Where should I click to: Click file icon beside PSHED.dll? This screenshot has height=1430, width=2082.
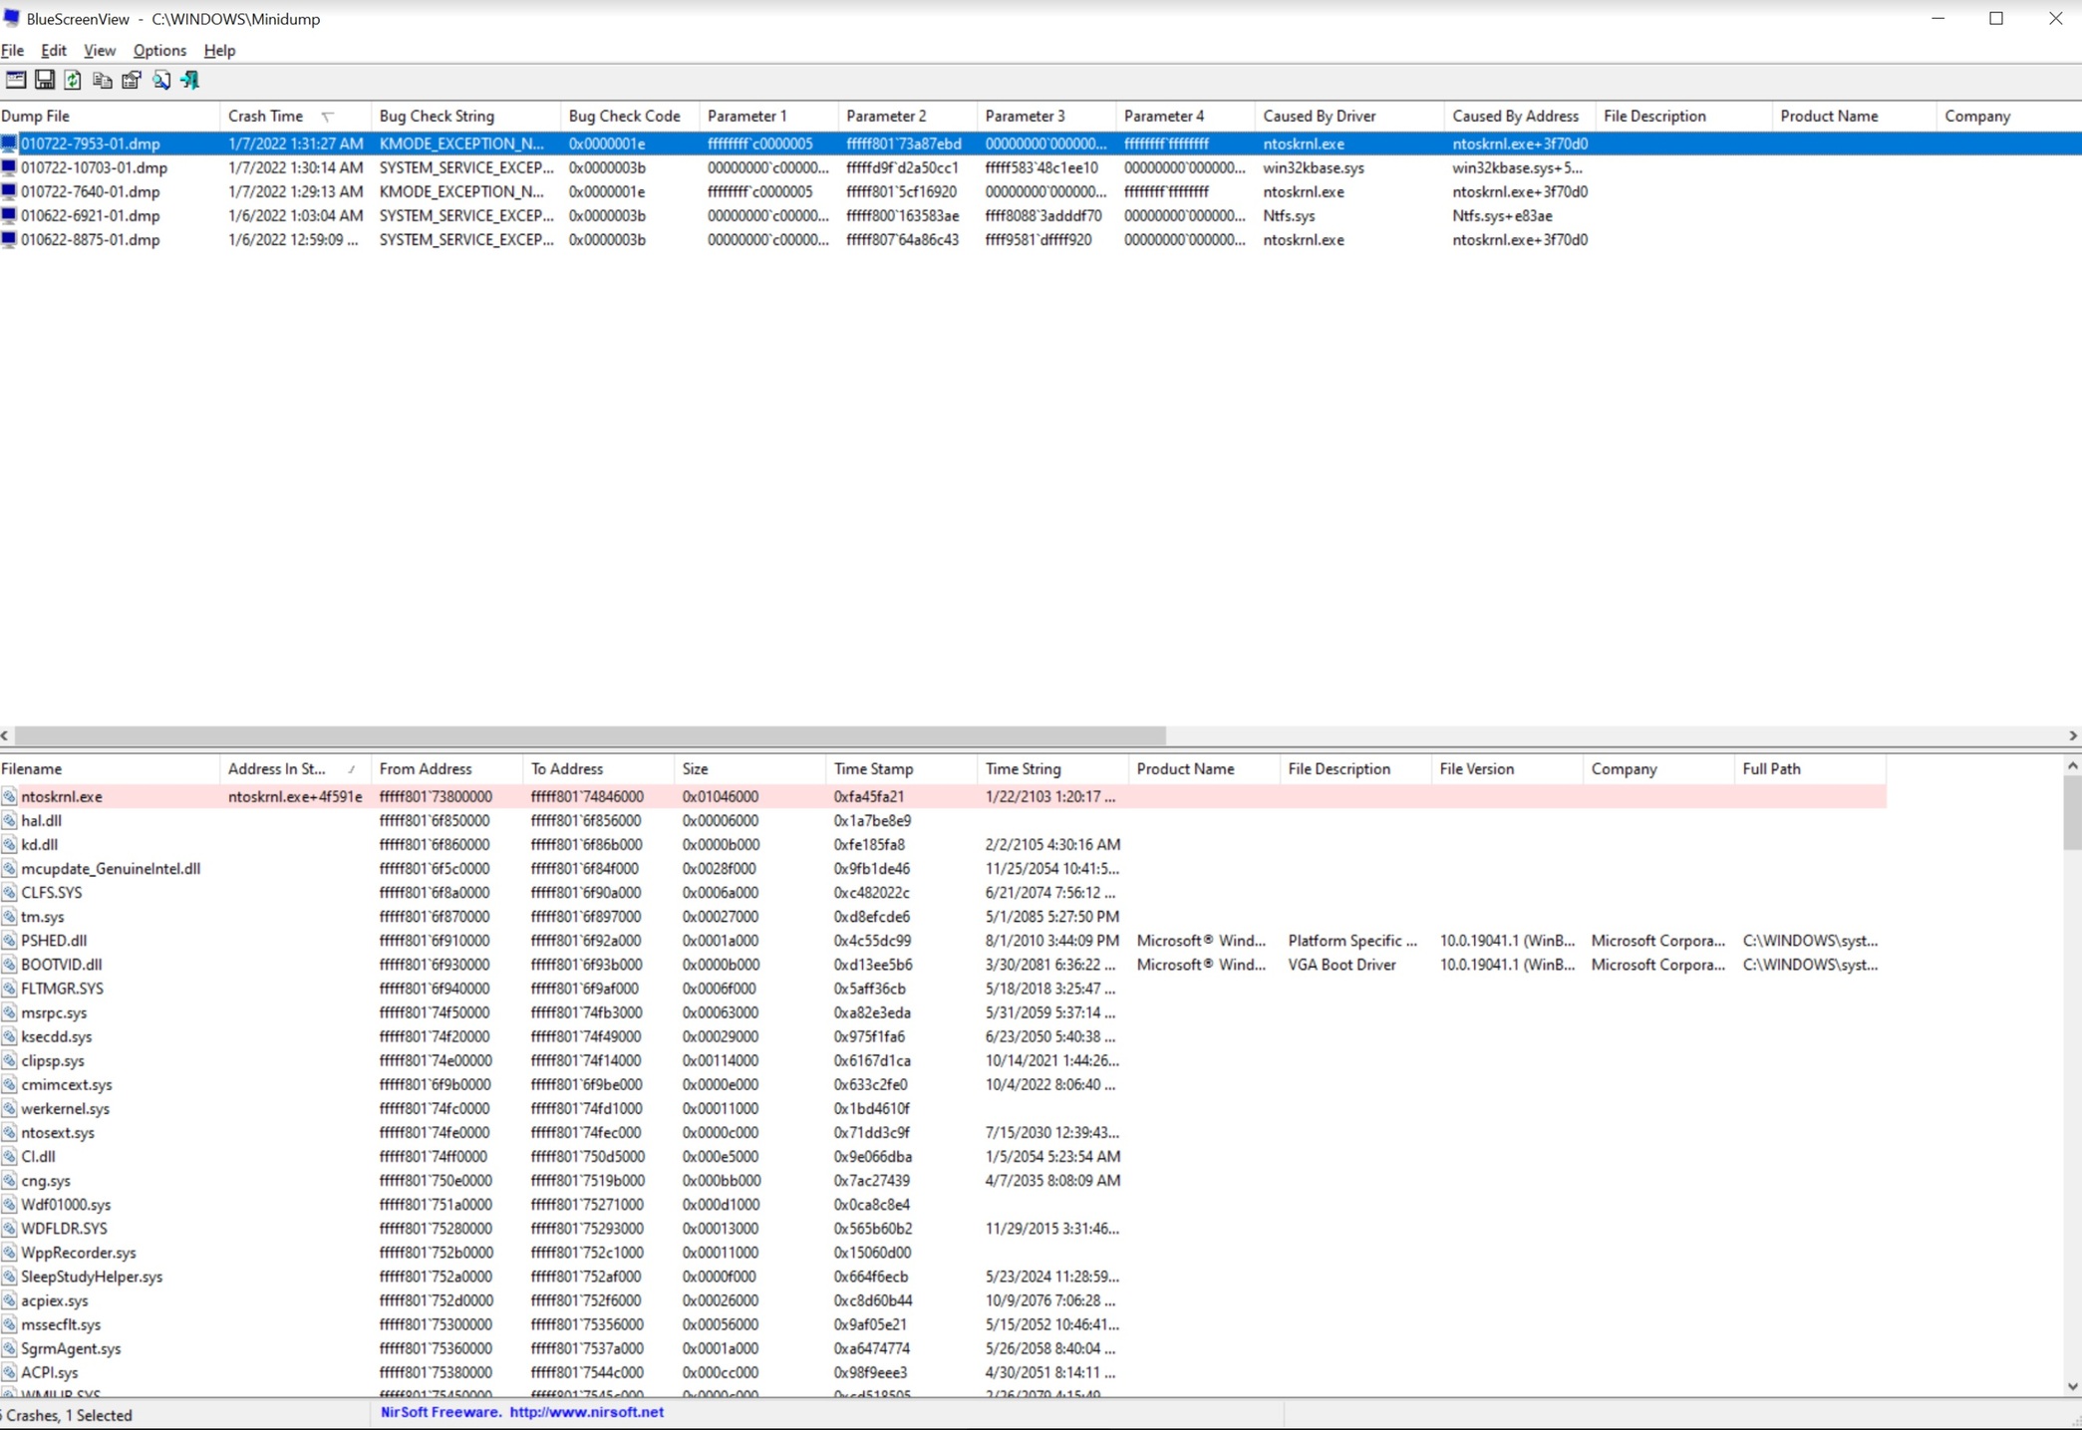[x=9, y=940]
